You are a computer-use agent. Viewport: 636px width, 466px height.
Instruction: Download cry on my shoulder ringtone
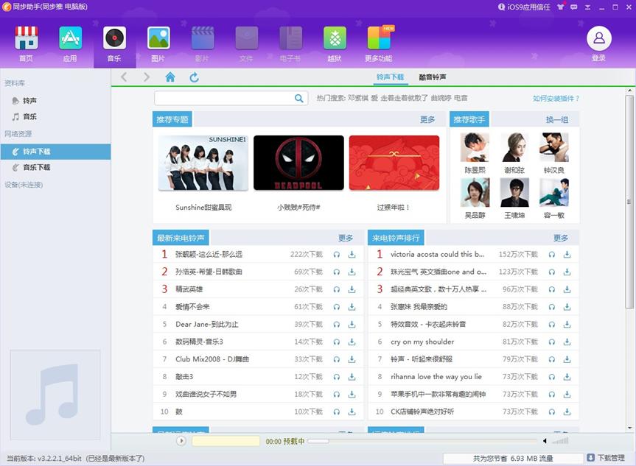pos(567,342)
